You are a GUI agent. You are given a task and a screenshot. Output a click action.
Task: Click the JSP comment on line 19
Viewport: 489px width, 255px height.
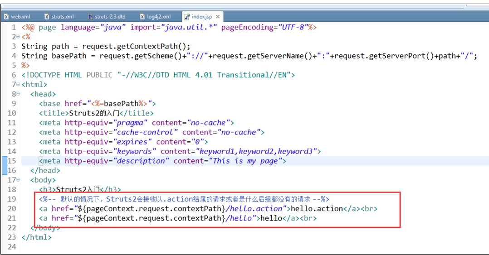click(x=184, y=199)
